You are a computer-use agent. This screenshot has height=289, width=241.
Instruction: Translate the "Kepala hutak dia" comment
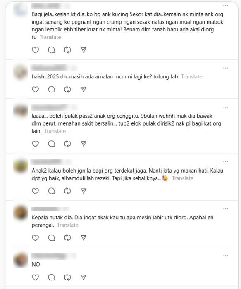(x=68, y=225)
